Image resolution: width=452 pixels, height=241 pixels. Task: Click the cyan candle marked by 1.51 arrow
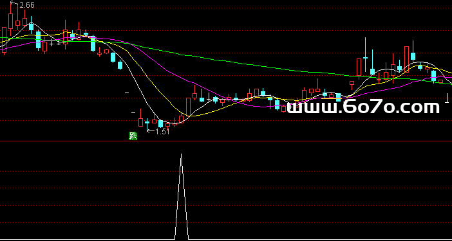(147, 123)
